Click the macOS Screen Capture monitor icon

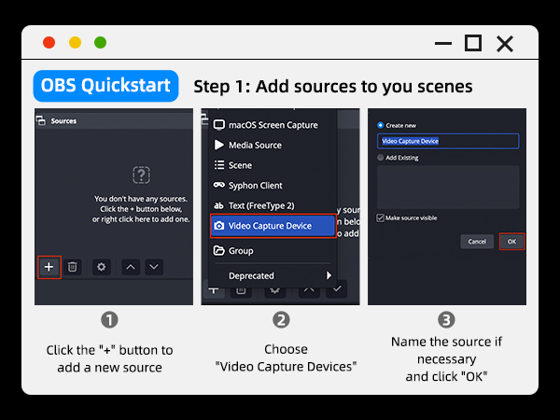(x=219, y=125)
